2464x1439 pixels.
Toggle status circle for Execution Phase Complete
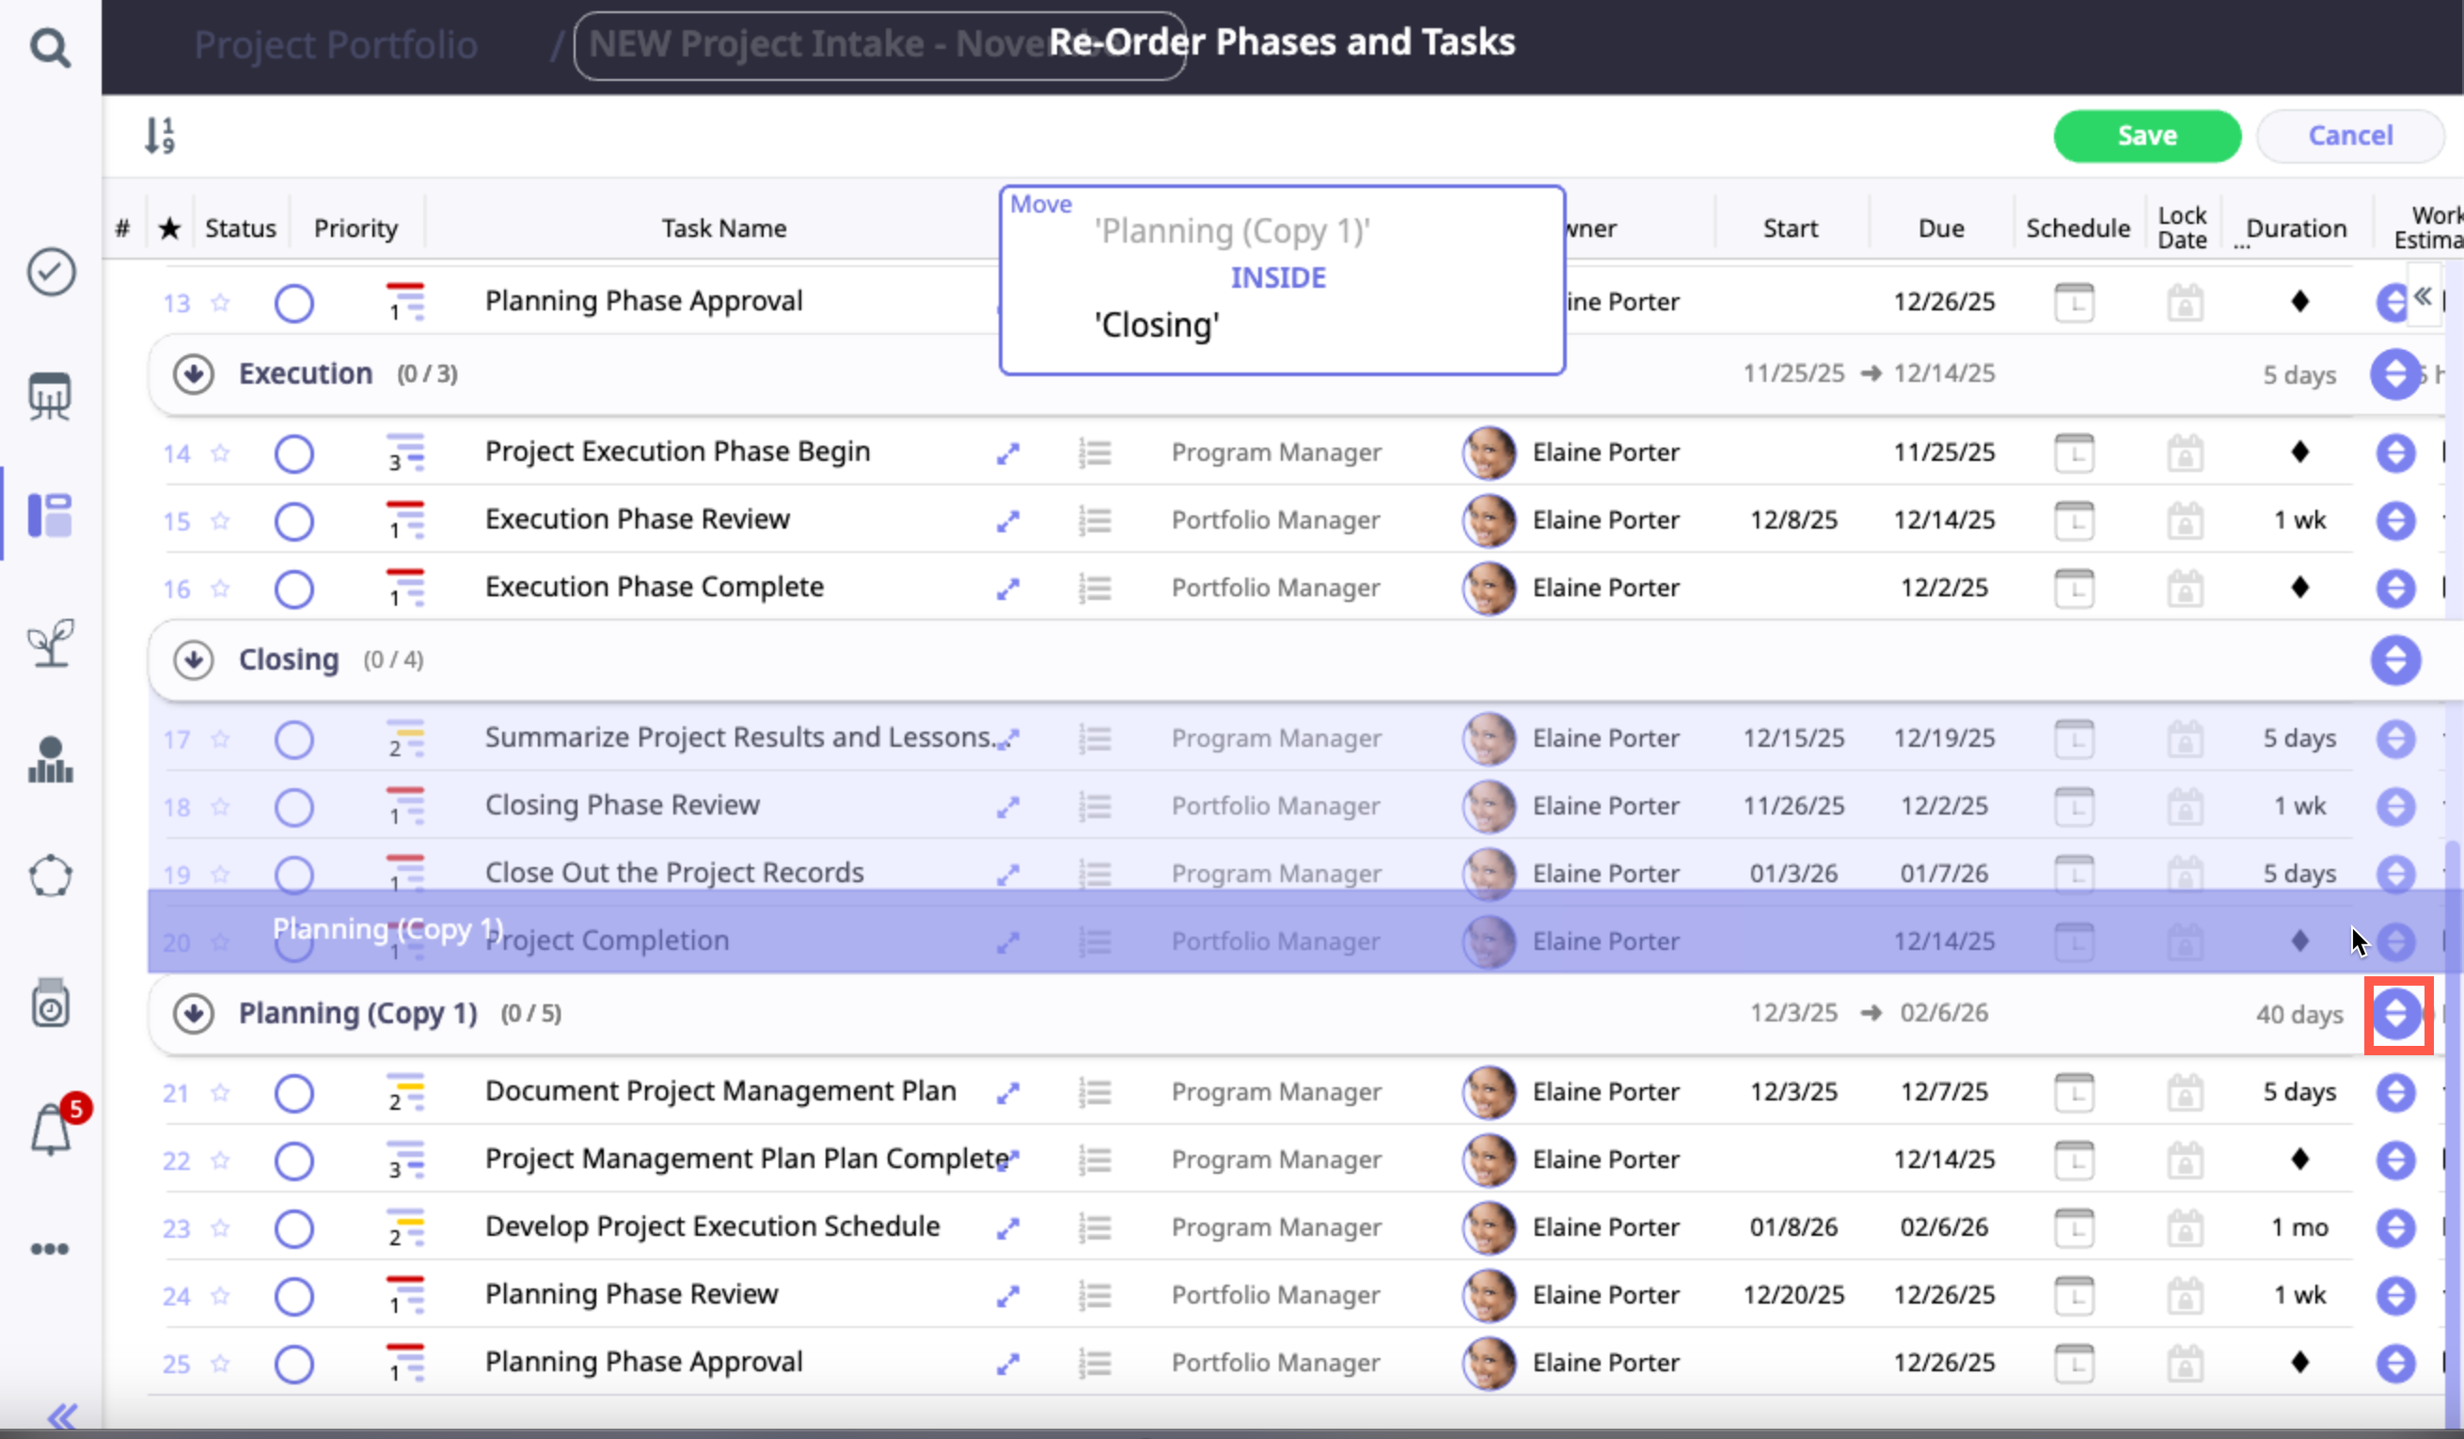tap(294, 589)
